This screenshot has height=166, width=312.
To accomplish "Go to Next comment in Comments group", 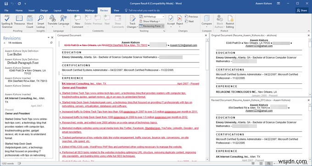I will [107, 20].
